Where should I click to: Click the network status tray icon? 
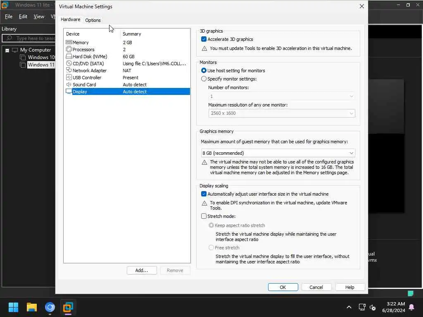[362, 307]
